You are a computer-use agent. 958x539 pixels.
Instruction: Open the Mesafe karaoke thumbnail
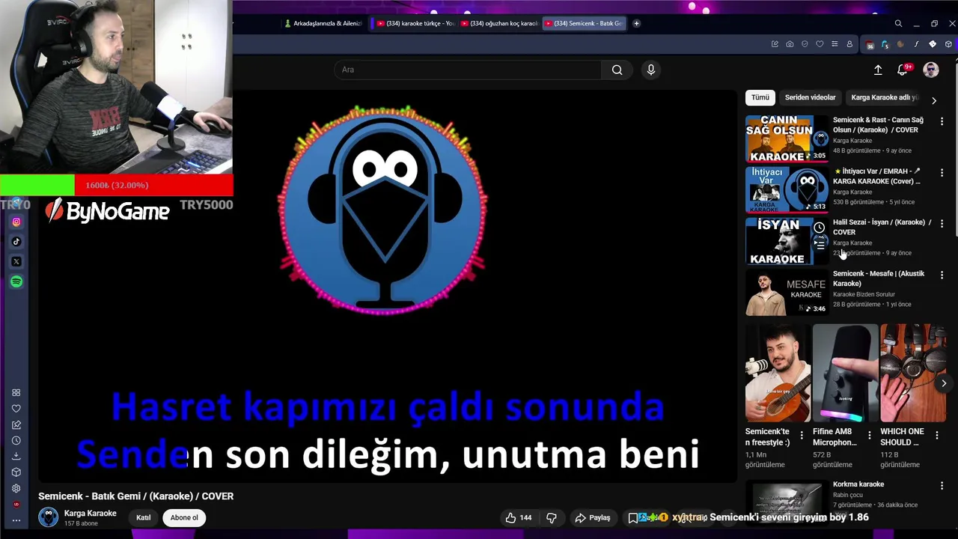(787, 292)
